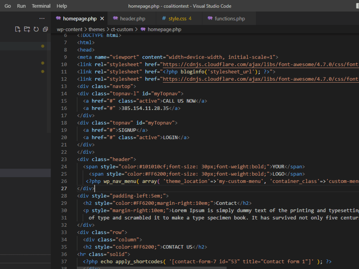Click bloginfo function on line 11
Viewport: 359px width, 269px height.
click(192, 72)
